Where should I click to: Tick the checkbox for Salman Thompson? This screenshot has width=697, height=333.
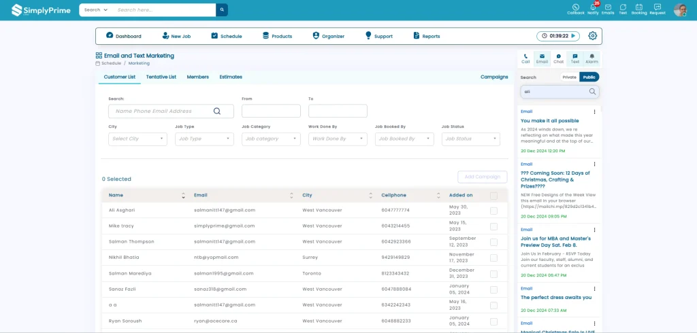[x=493, y=242]
